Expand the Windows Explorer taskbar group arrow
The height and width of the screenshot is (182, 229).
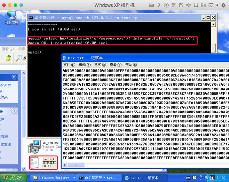[x=74, y=178]
